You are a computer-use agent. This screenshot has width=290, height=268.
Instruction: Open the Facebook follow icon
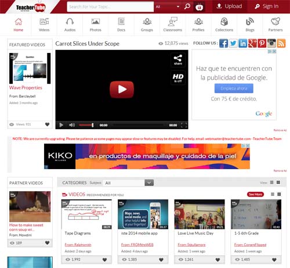(223, 43)
